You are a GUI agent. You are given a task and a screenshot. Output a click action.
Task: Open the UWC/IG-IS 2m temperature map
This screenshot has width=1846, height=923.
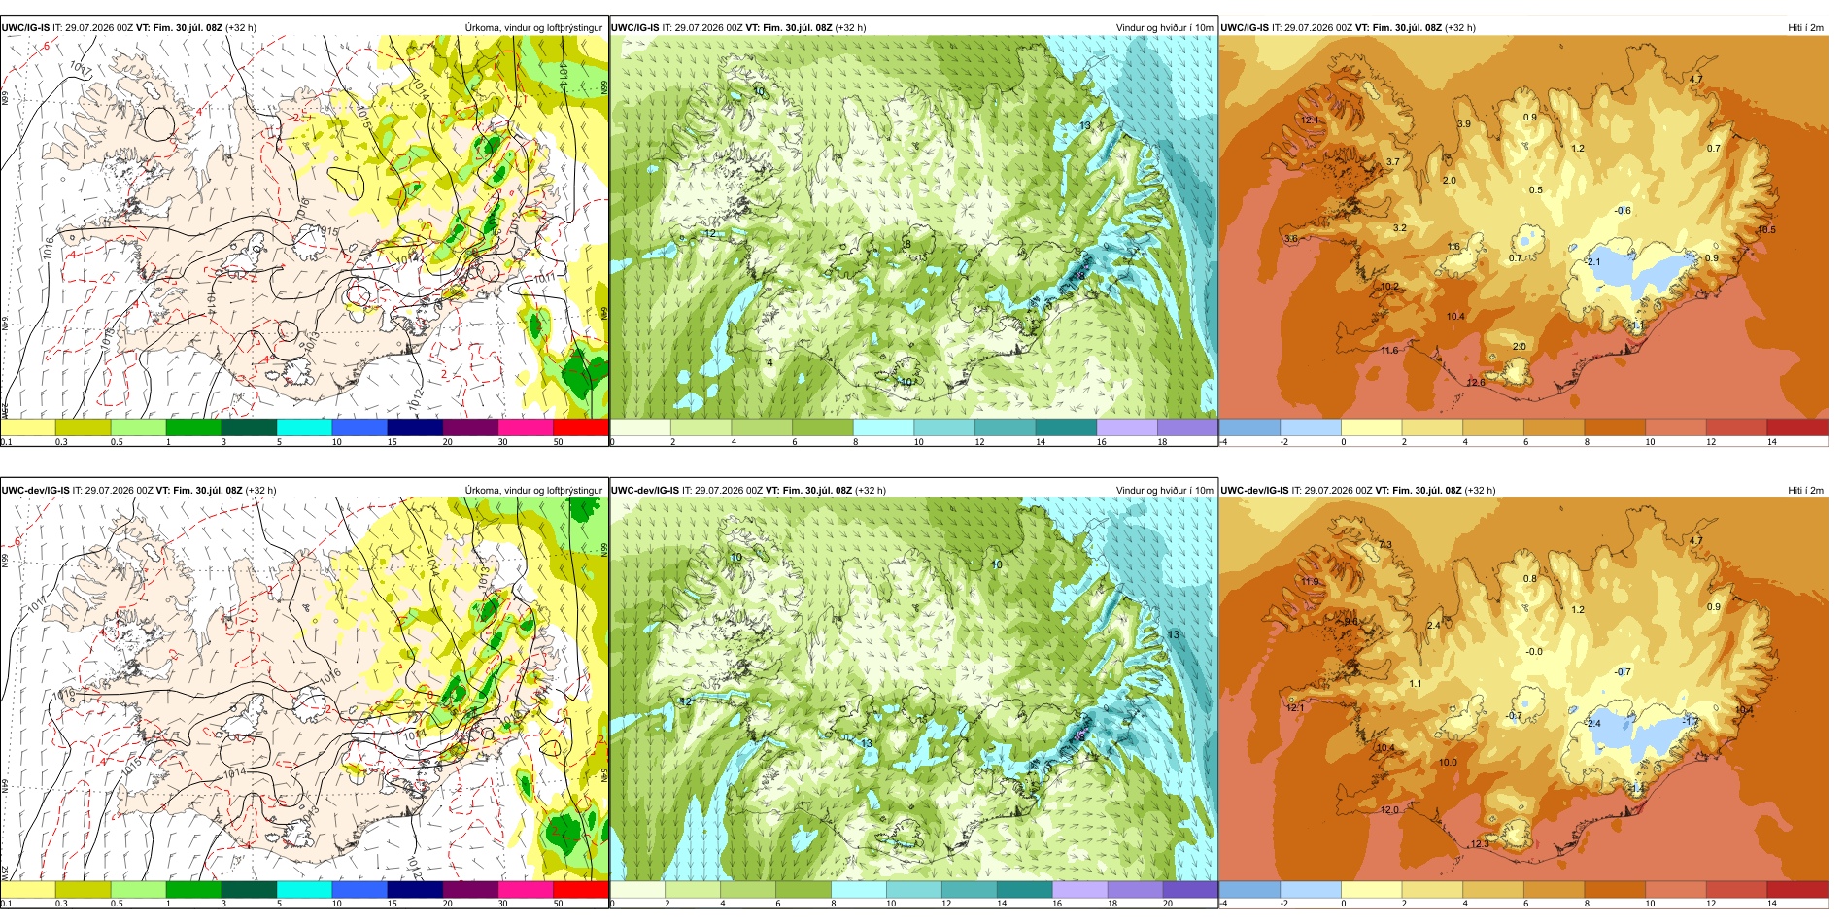(x=1523, y=227)
